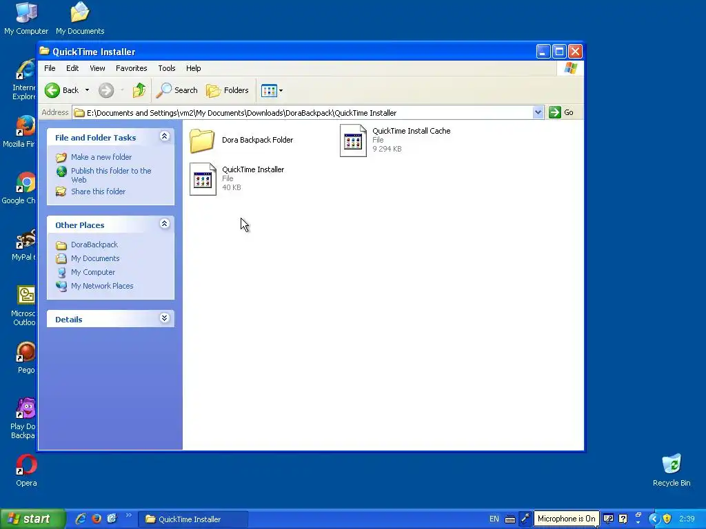This screenshot has width=706, height=529.
Task: Launch Internet Explorer from Quick Launch
Action: point(81,519)
